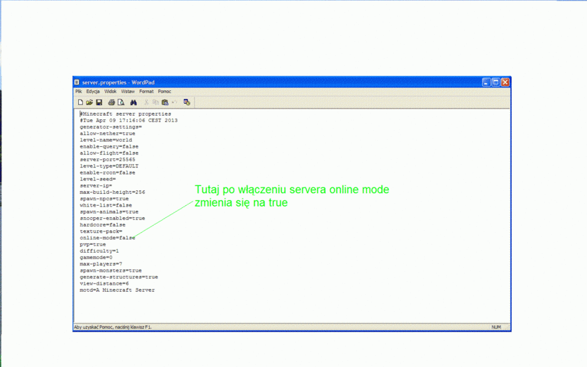
Task: Click the level-name=world line
Action: (x=106, y=140)
